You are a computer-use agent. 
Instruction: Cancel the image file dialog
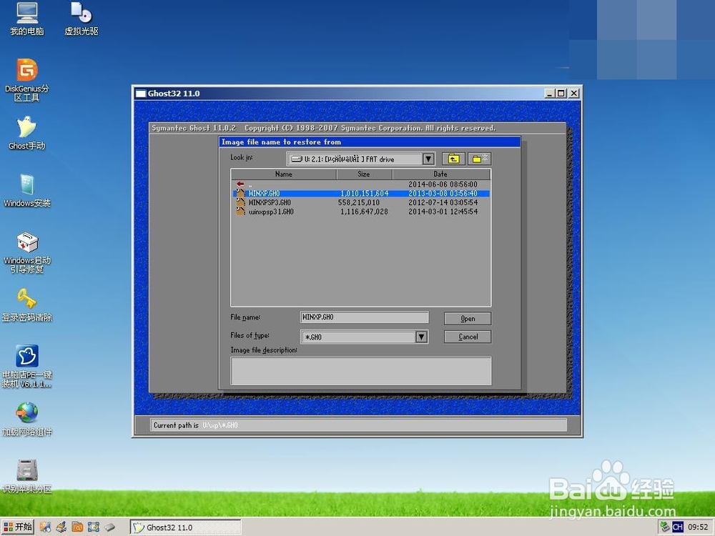tap(468, 337)
